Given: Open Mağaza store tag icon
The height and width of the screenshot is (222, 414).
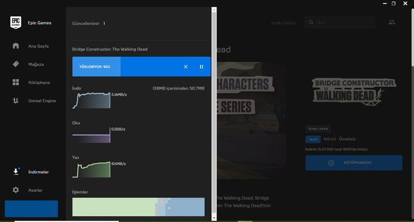Looking at the screenshot, I should tap(16, 64).
